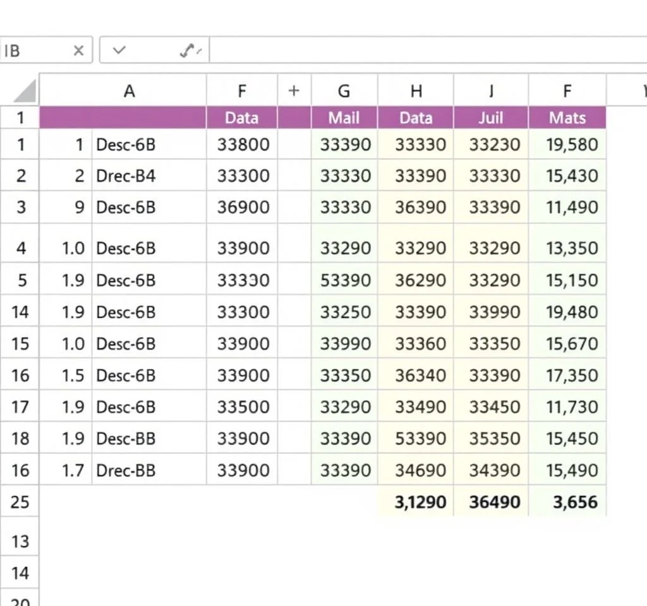Select column J header
This screenshot has height=606, width=647.
point(491,92)
